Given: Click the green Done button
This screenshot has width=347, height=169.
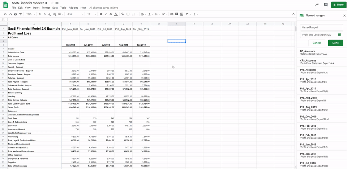Looking at the screenshot, I should pyautogui.click(x=335, y=43).
